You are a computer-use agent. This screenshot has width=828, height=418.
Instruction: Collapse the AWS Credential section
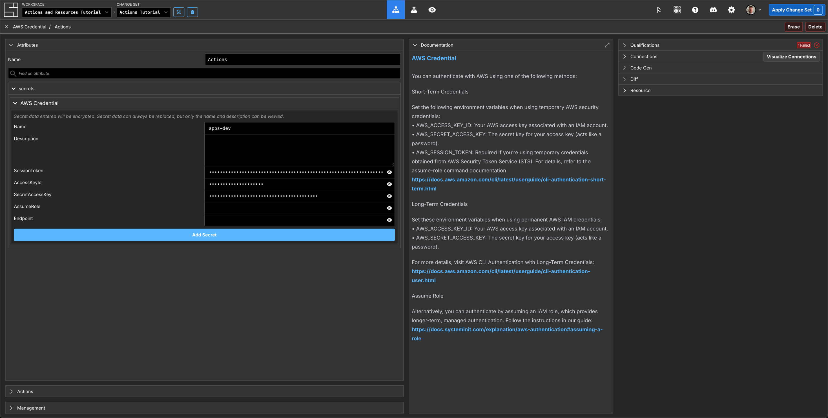(x=15, y=103)
